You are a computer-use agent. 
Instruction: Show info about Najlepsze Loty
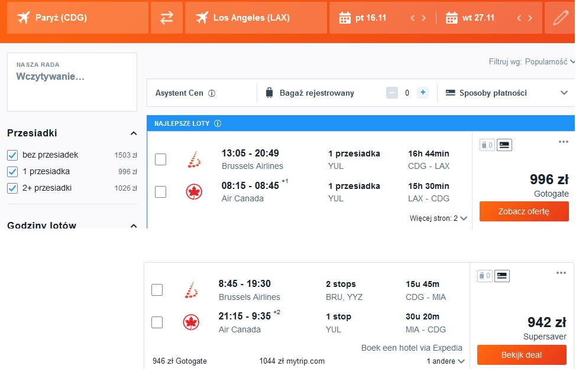(x=218, y=123)
